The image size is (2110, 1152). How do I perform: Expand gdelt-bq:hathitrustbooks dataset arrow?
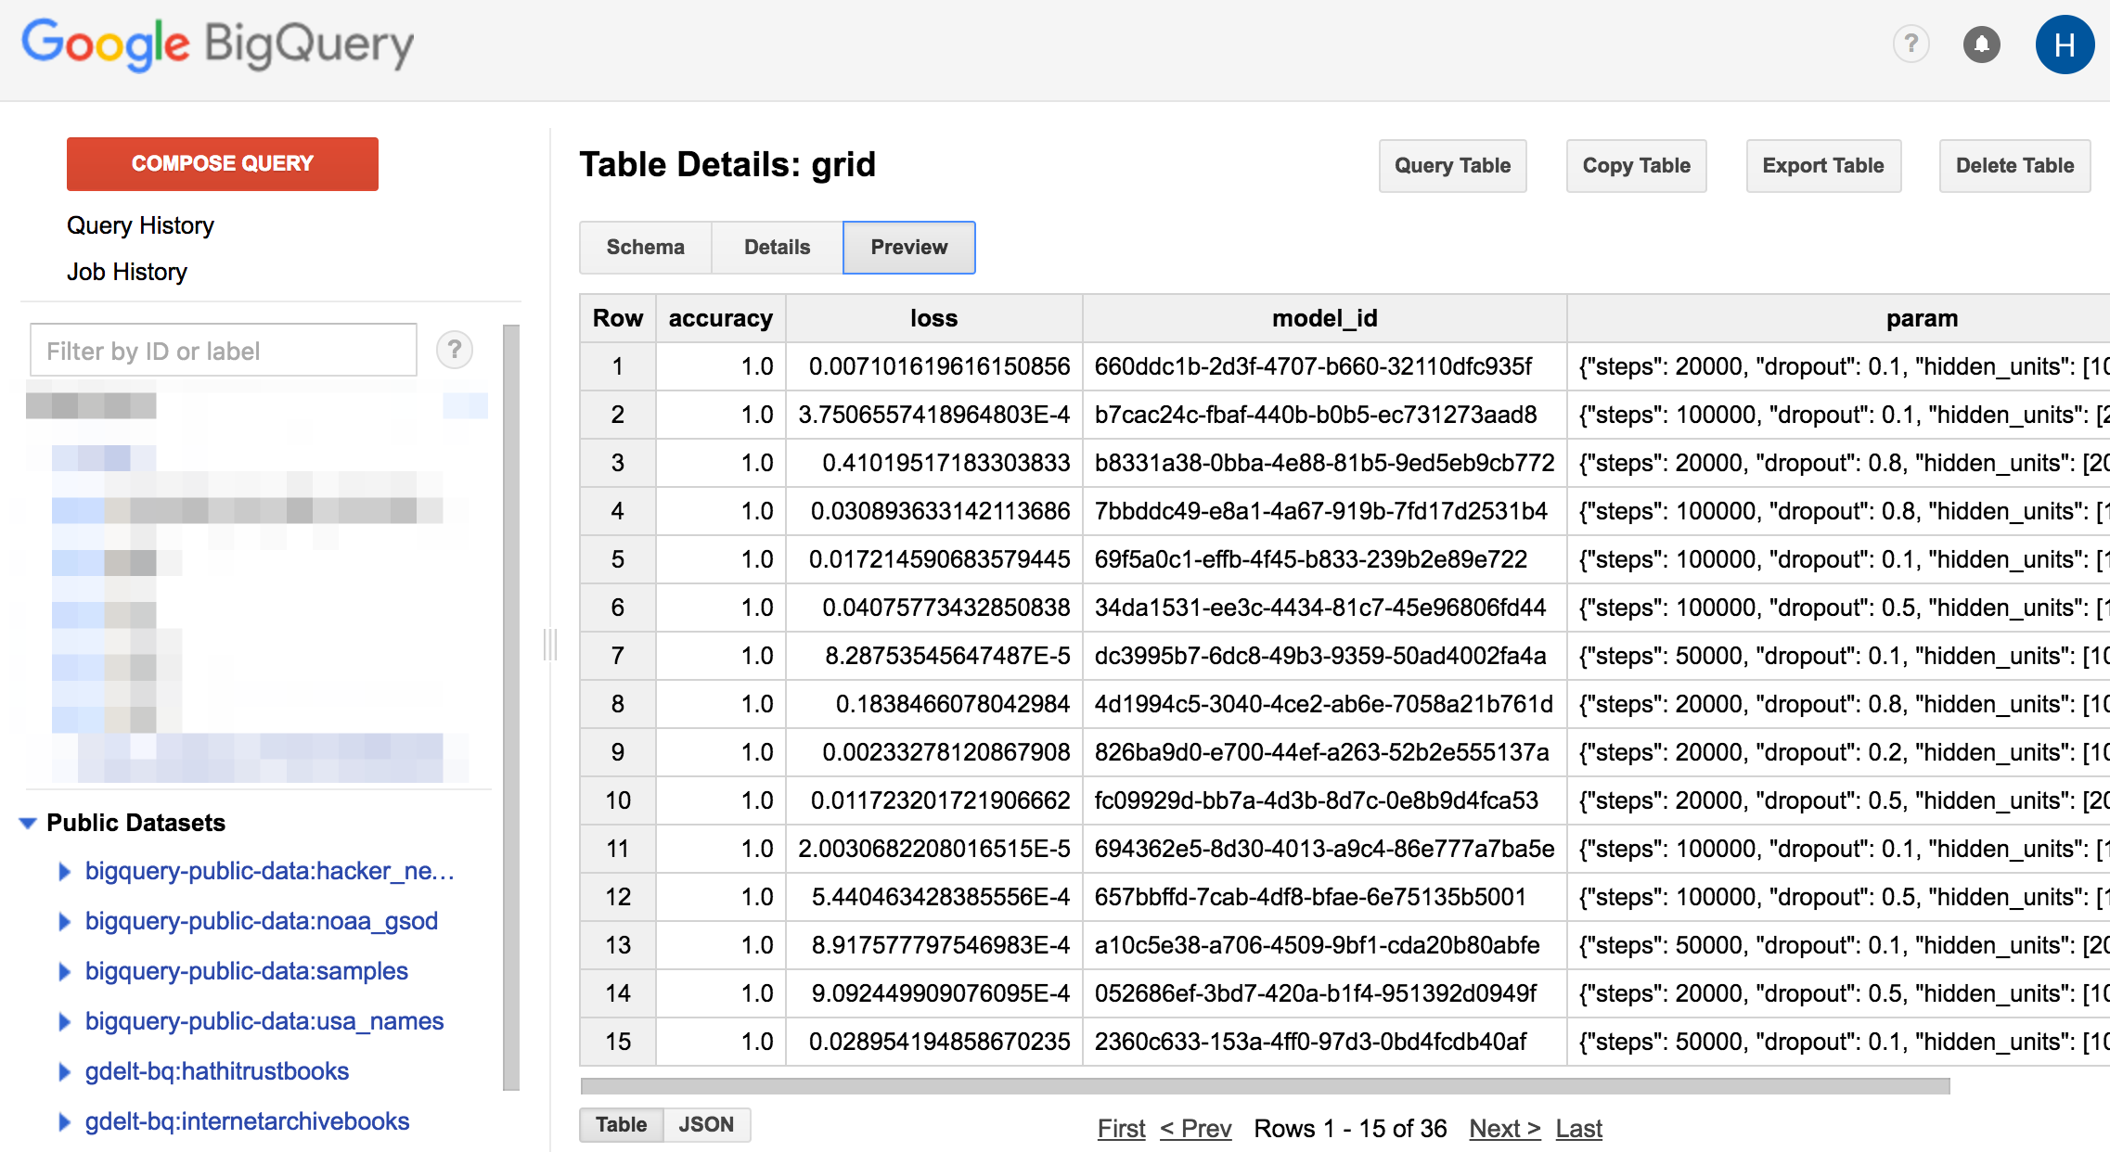point(64,1071)
